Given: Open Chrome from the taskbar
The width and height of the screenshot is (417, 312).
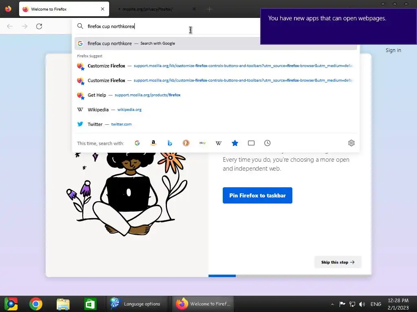Looking at the screenshot, I should (36, 304).
